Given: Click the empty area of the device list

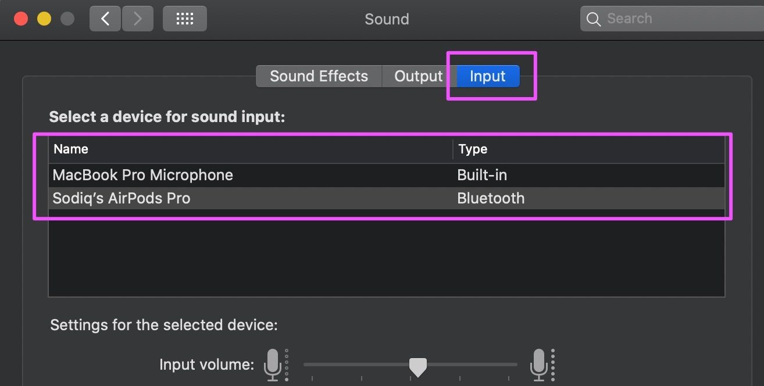Looking at the screenshot, I should click(387, 253).
